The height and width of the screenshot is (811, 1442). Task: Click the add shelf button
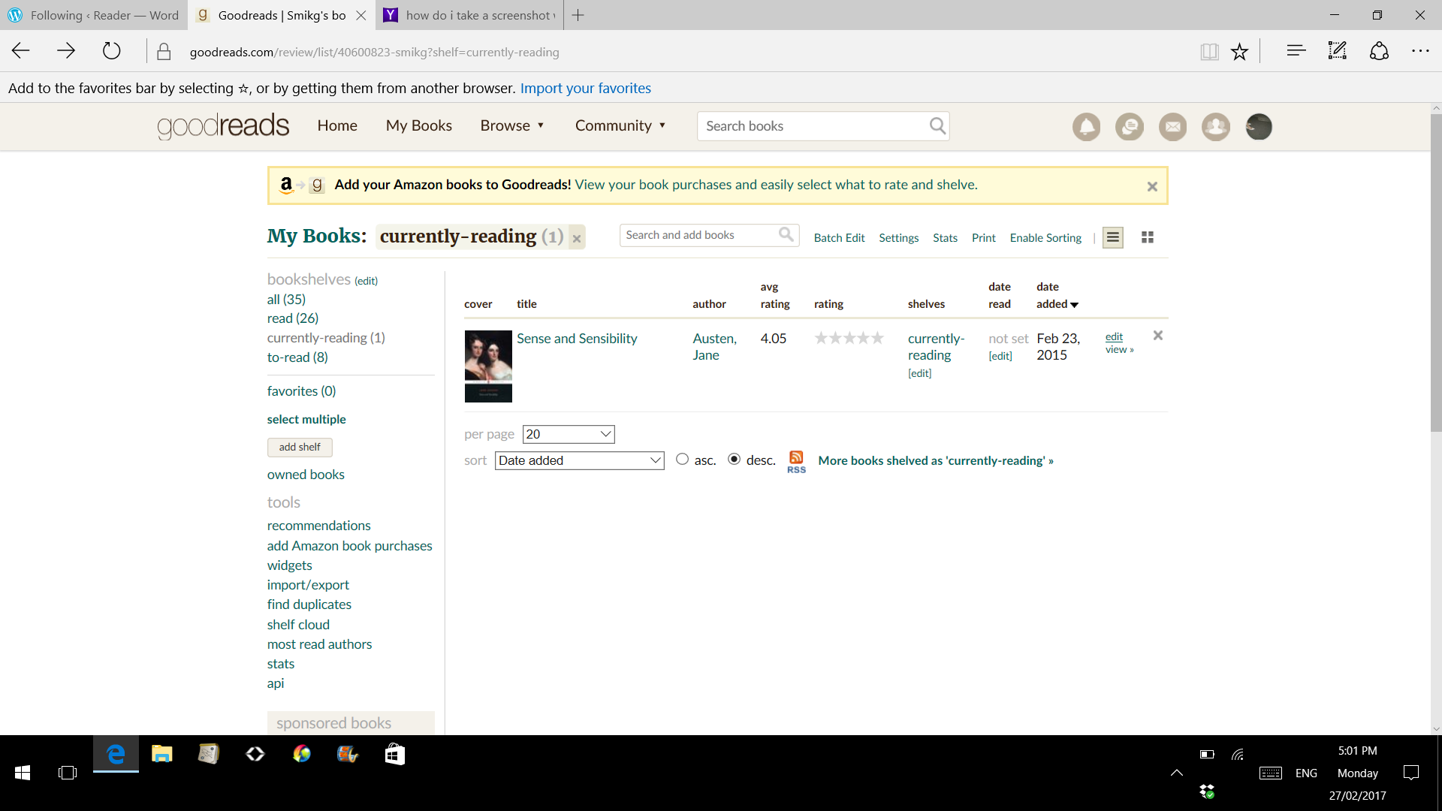coord(299,447)
